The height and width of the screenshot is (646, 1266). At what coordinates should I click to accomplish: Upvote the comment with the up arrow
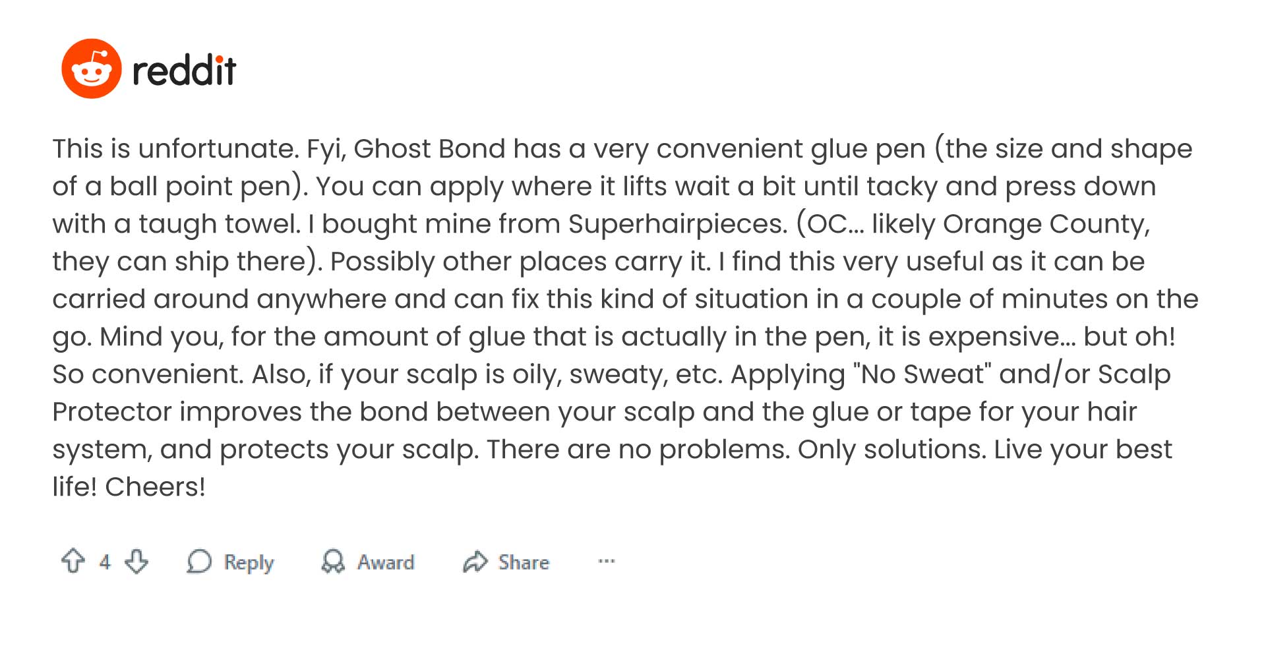click(x=73, y=561)
